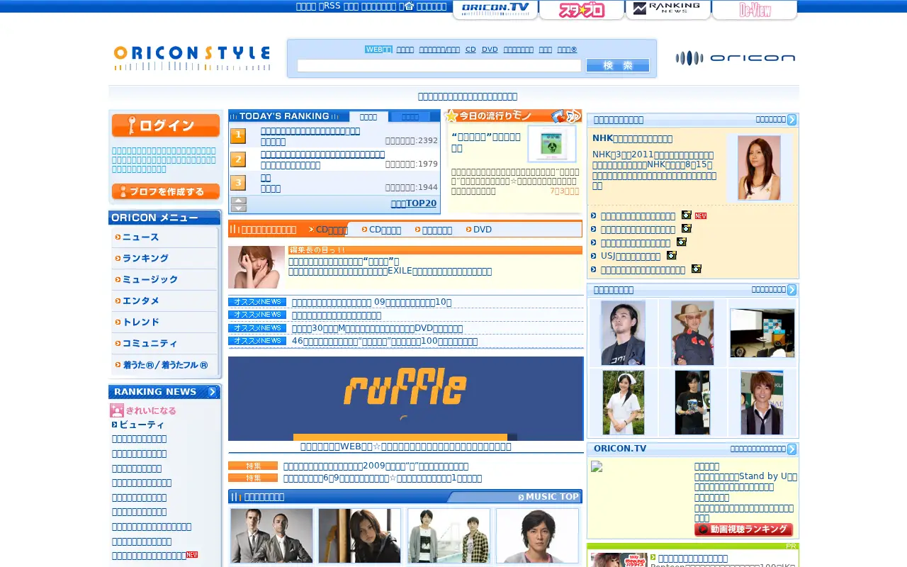Open ニュース in the ORICON menu
The image size is (907, 567).
(x=164, y=237)
